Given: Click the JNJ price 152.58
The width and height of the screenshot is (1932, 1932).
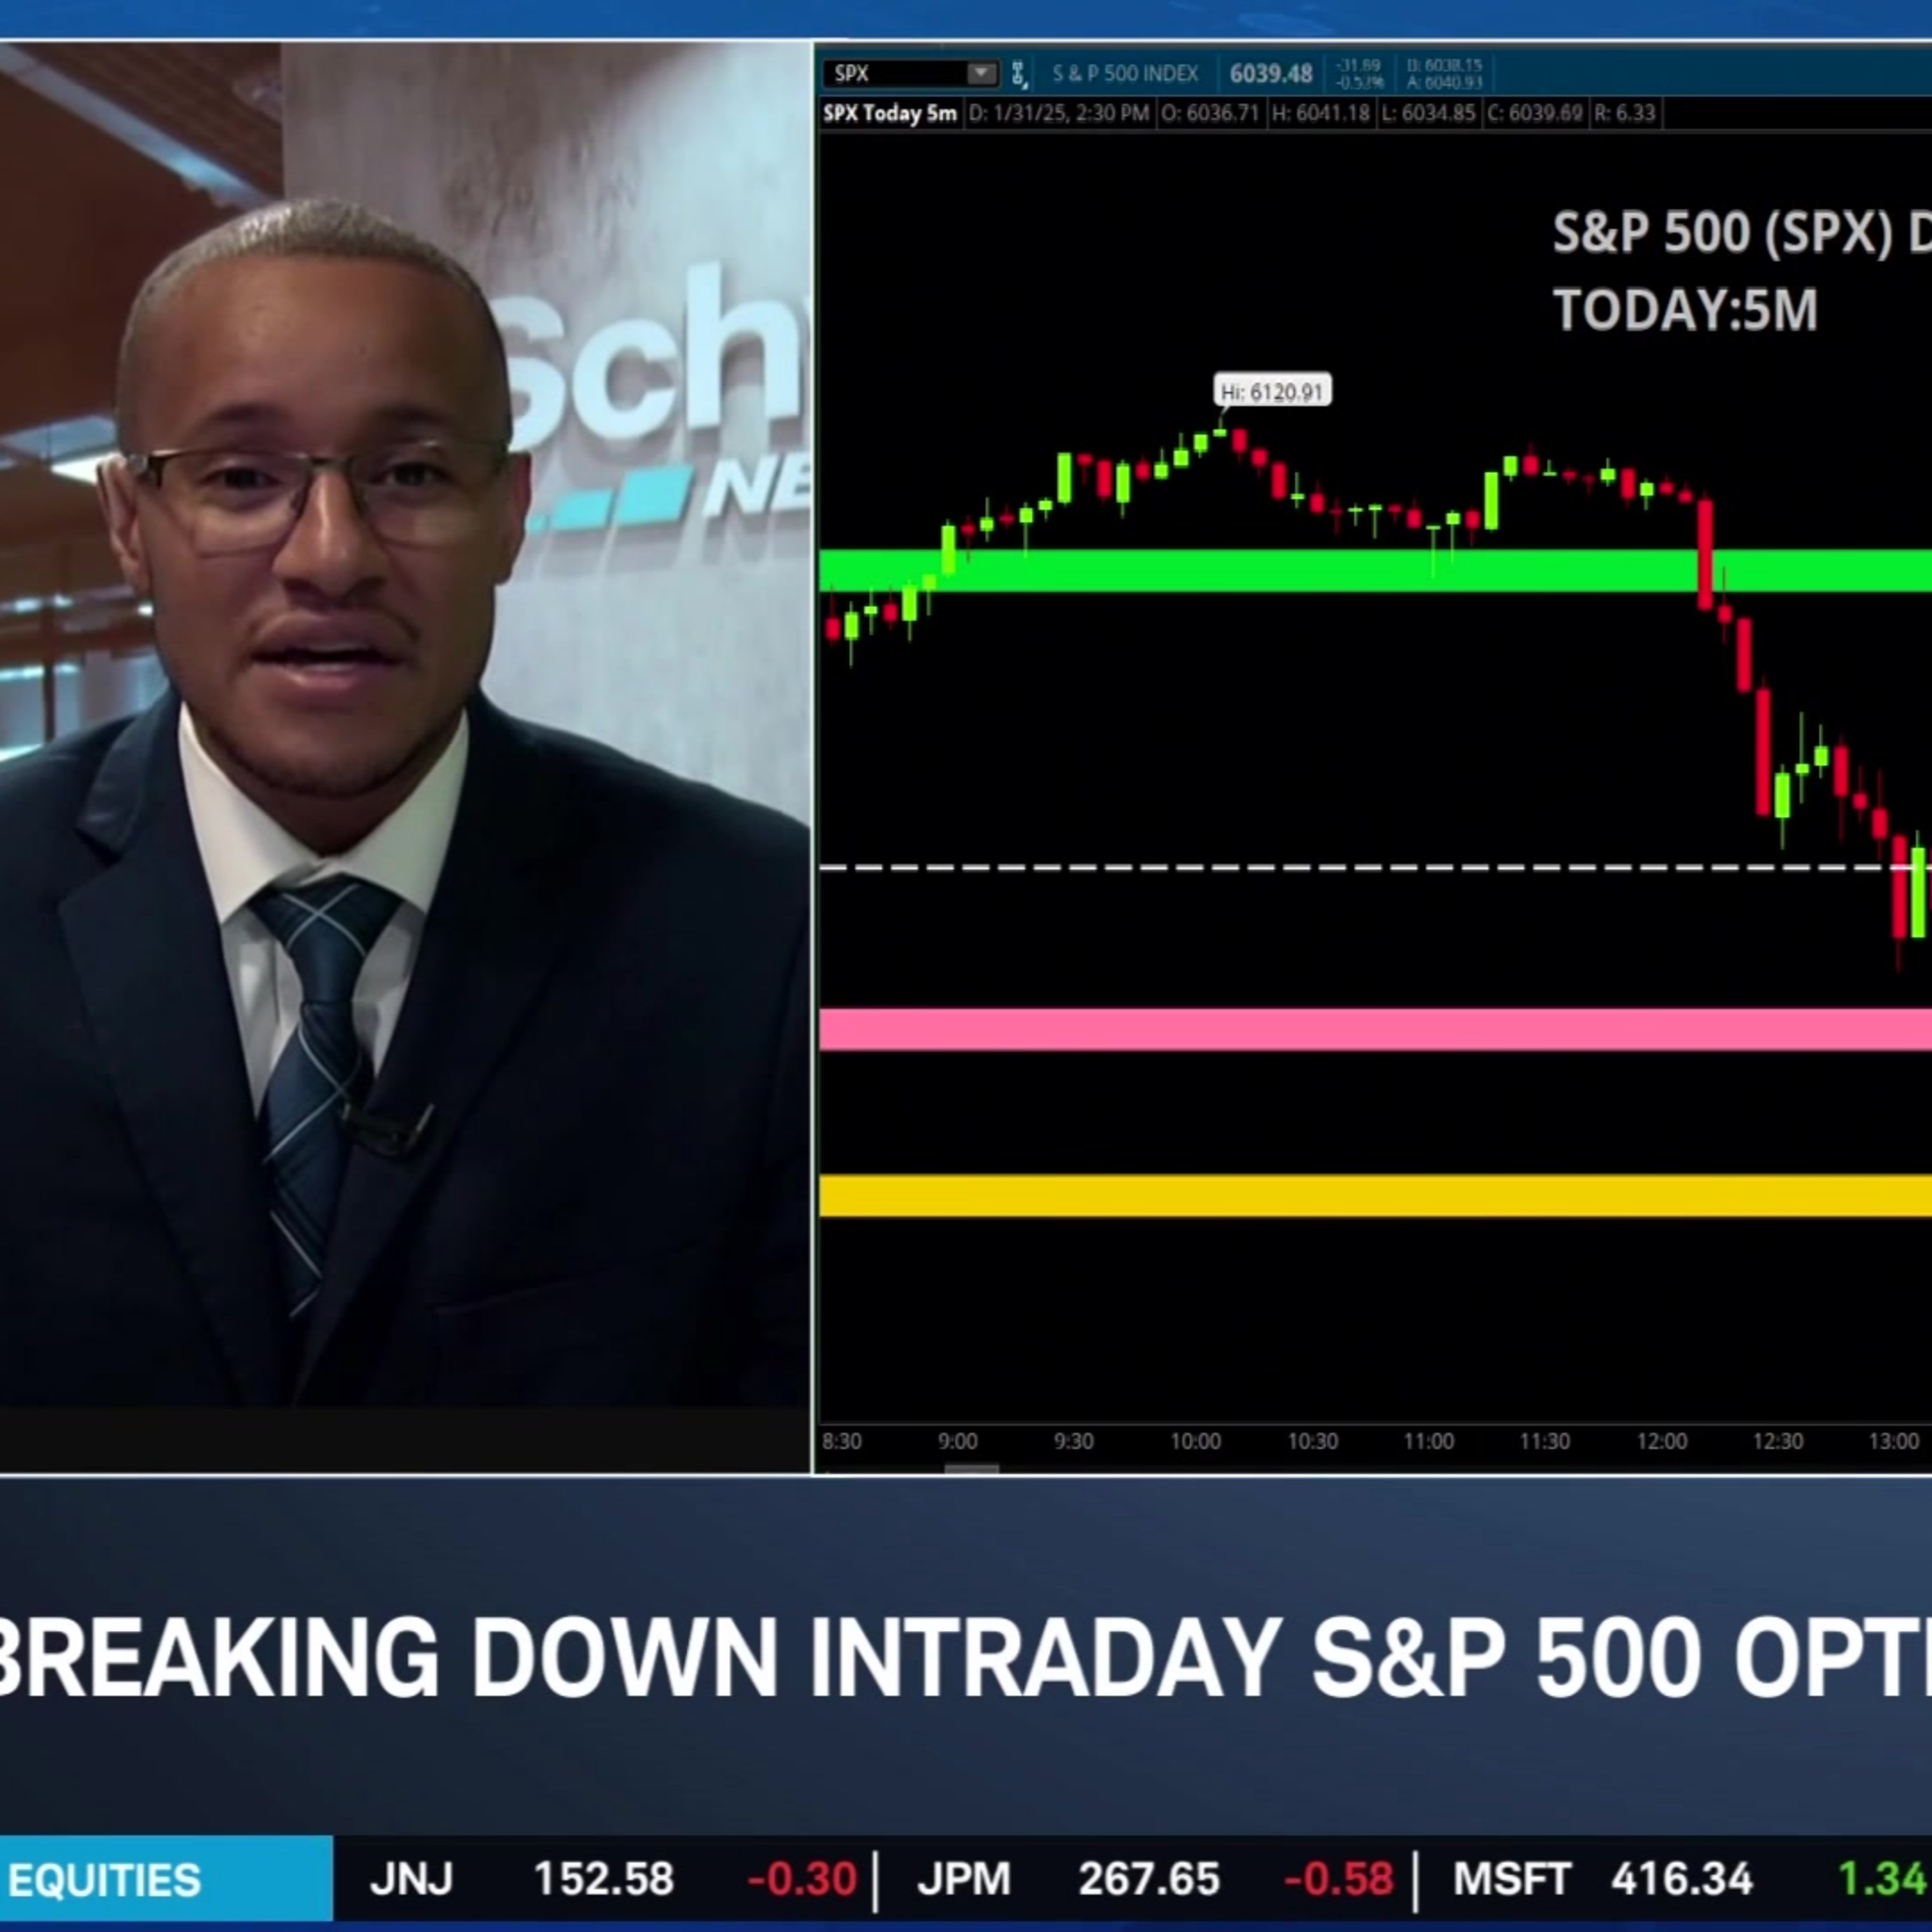Looking at the screenshot, I should coord(603,1880).
